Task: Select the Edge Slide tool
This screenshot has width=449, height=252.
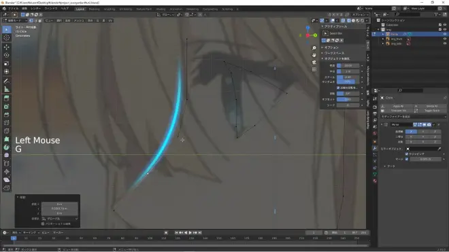Action: pyautogui.click(x=7, y=164)
